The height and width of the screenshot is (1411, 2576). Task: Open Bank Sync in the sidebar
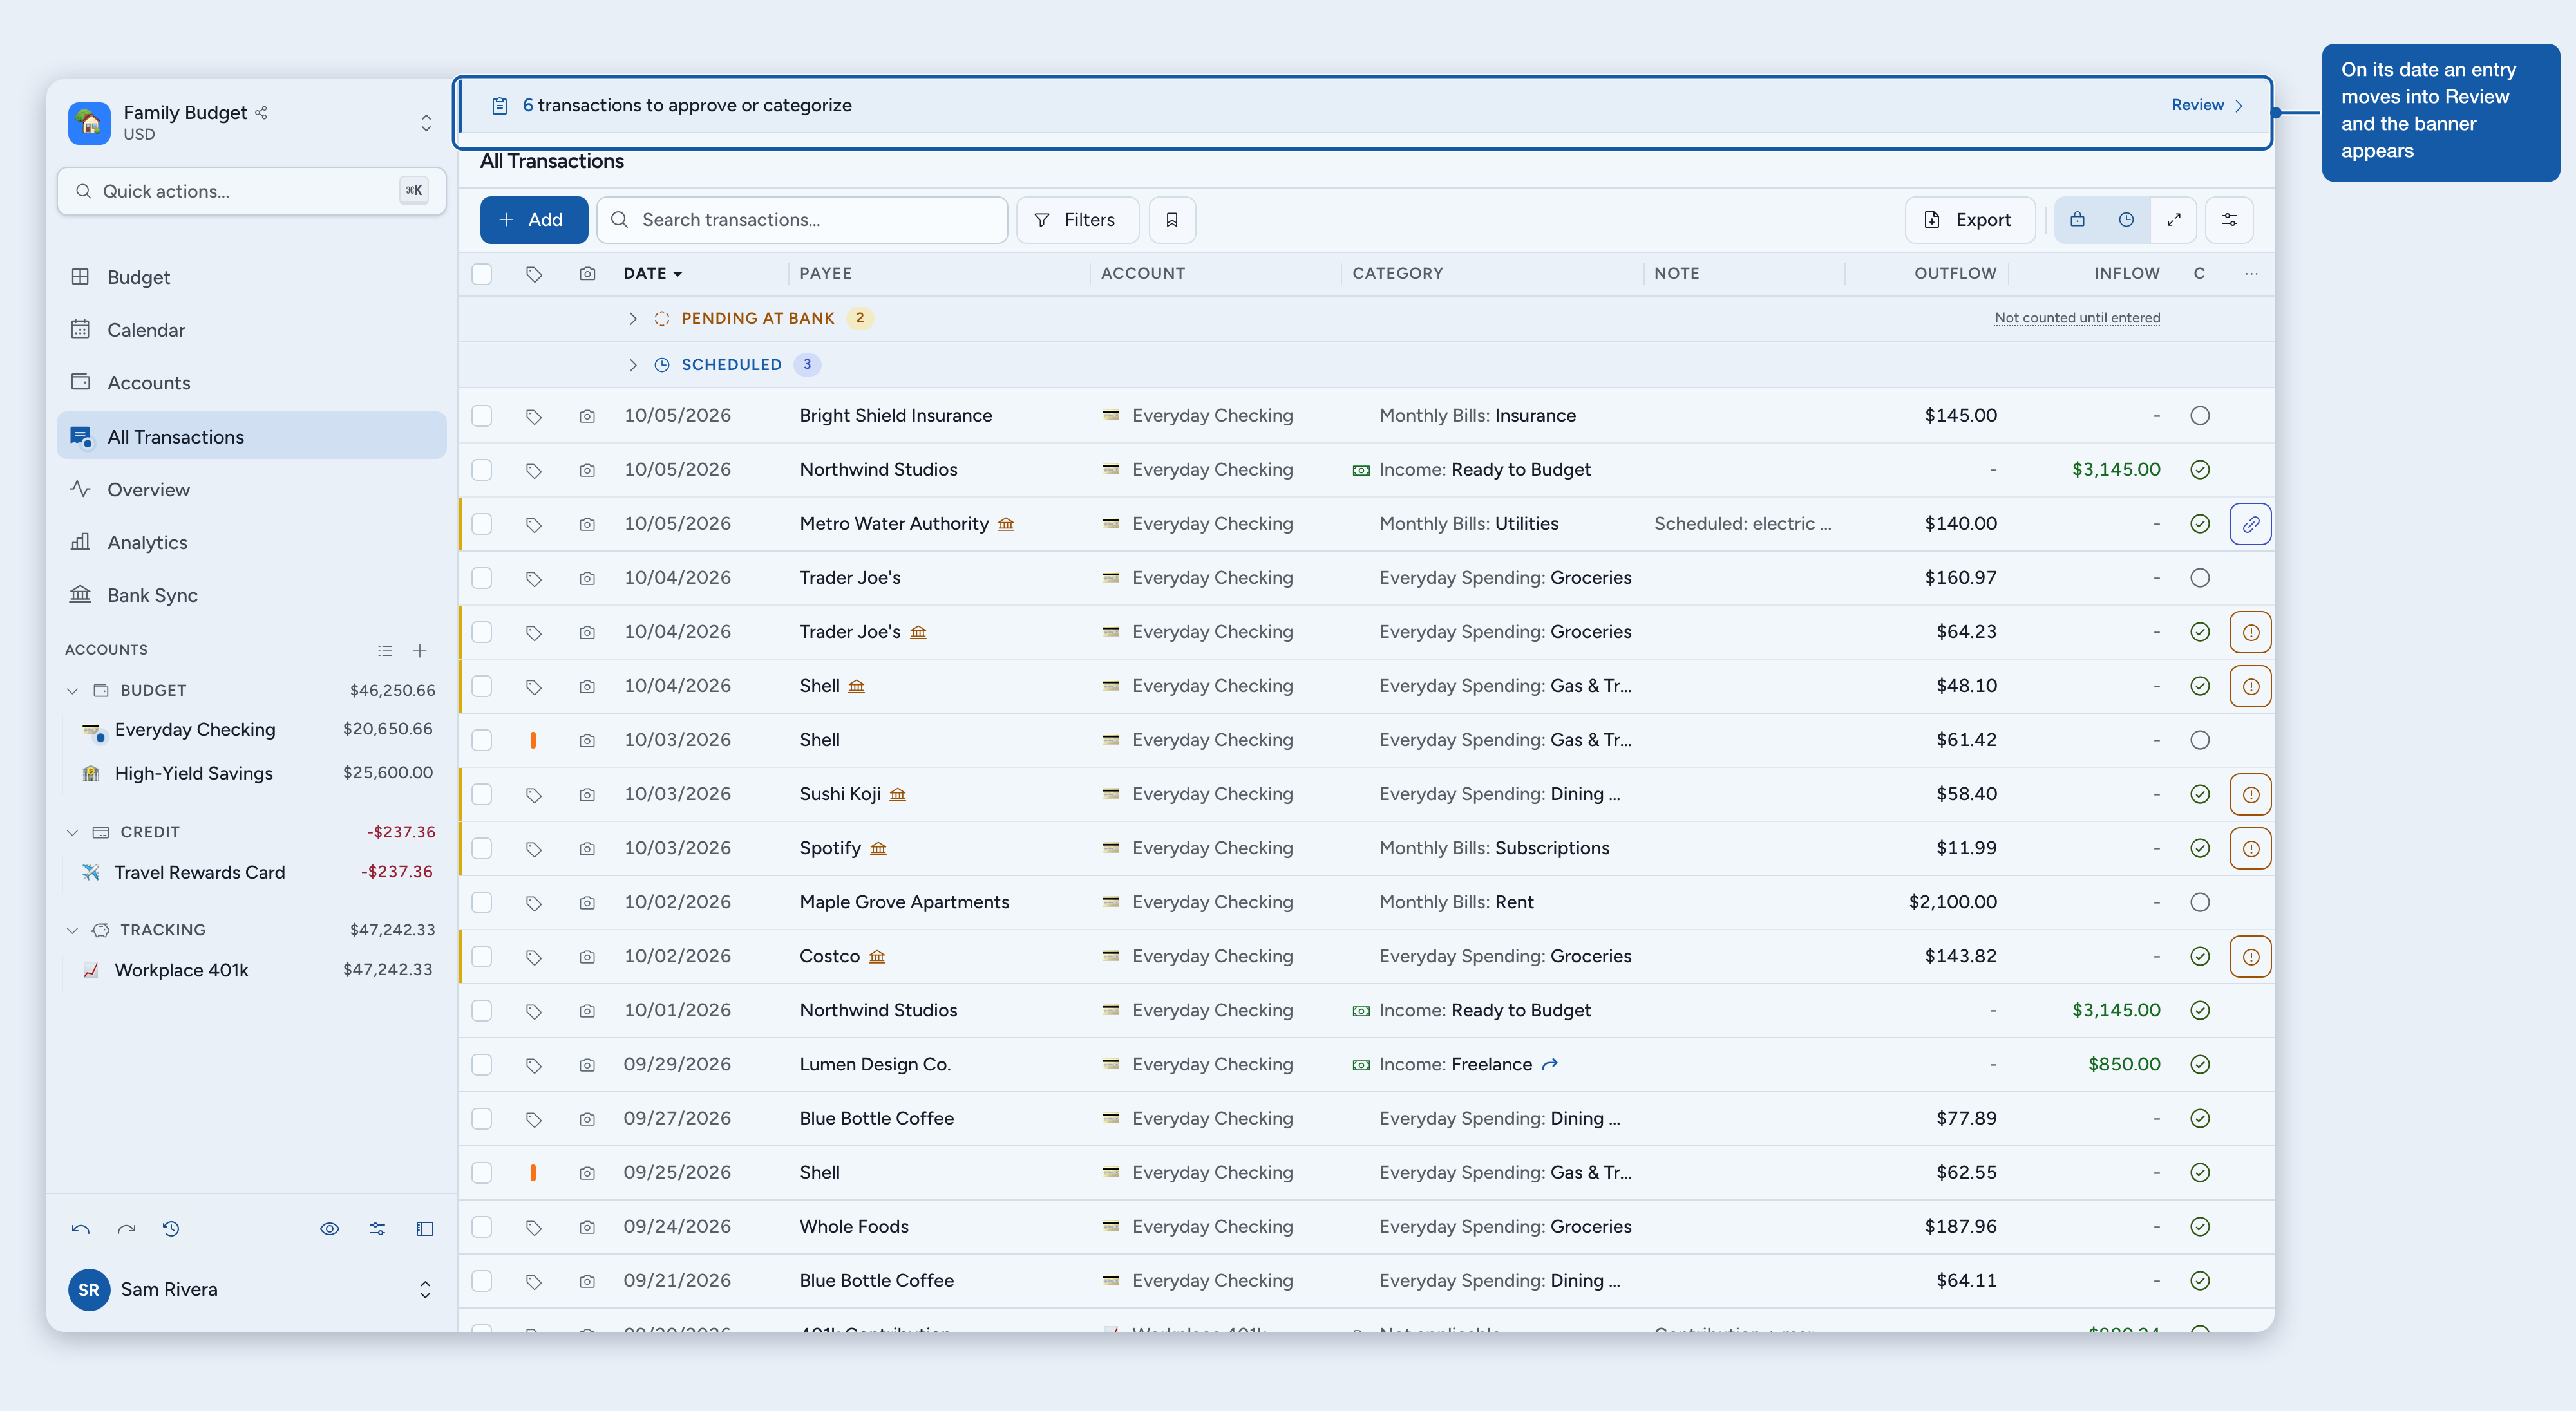point(252,595)
